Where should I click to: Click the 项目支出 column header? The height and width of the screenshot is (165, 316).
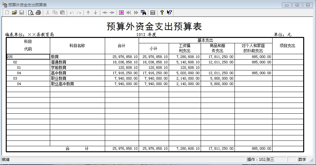coord(288,46)
